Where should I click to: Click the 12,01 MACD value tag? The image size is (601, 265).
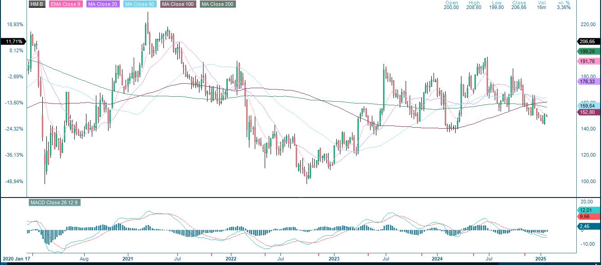[x=588, y=210]
